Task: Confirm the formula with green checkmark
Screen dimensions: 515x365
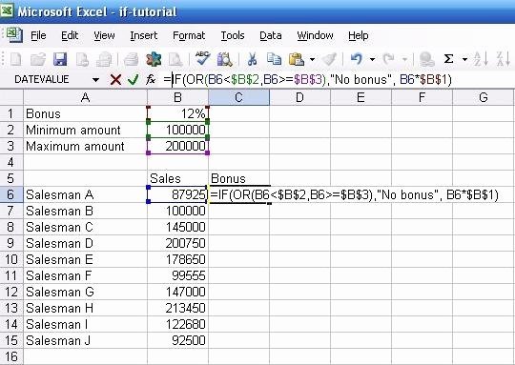Action: (x=133, y=79)
